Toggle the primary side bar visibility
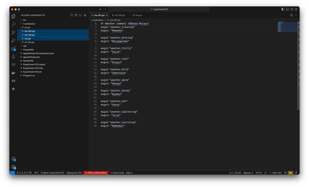 point(283,9)
